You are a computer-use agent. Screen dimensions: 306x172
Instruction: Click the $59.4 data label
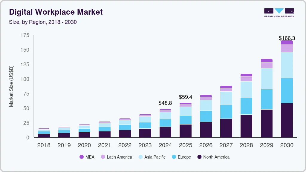tap(185, 97)
